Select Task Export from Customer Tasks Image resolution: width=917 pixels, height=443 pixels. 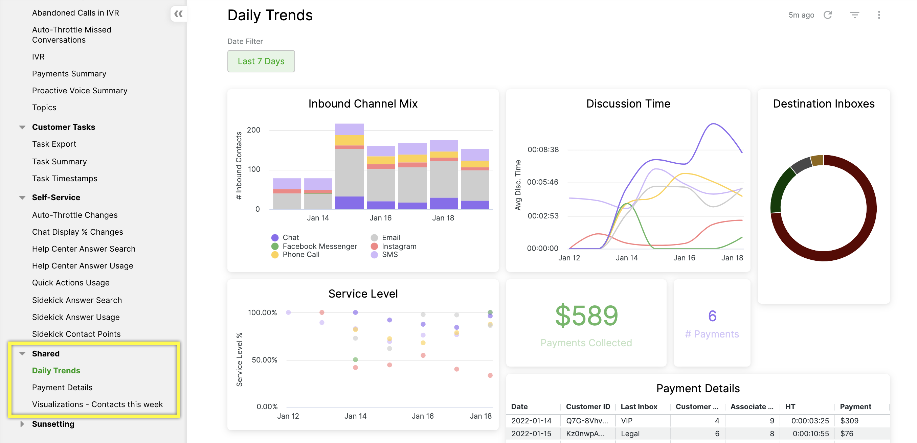54,144
